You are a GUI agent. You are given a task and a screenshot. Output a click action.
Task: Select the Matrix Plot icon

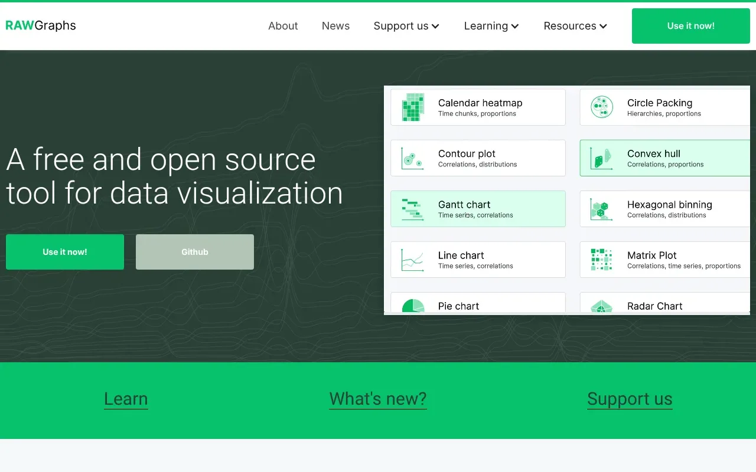click(x=602, y=260)
